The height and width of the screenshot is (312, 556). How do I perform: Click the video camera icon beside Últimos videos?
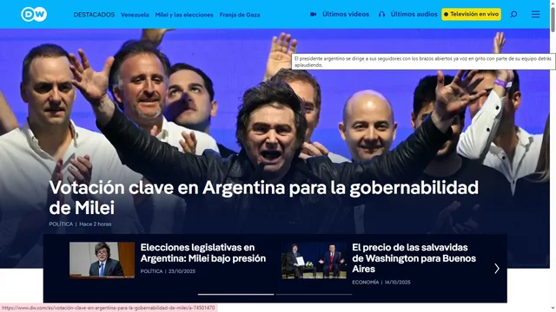click(x=313, y=15)
